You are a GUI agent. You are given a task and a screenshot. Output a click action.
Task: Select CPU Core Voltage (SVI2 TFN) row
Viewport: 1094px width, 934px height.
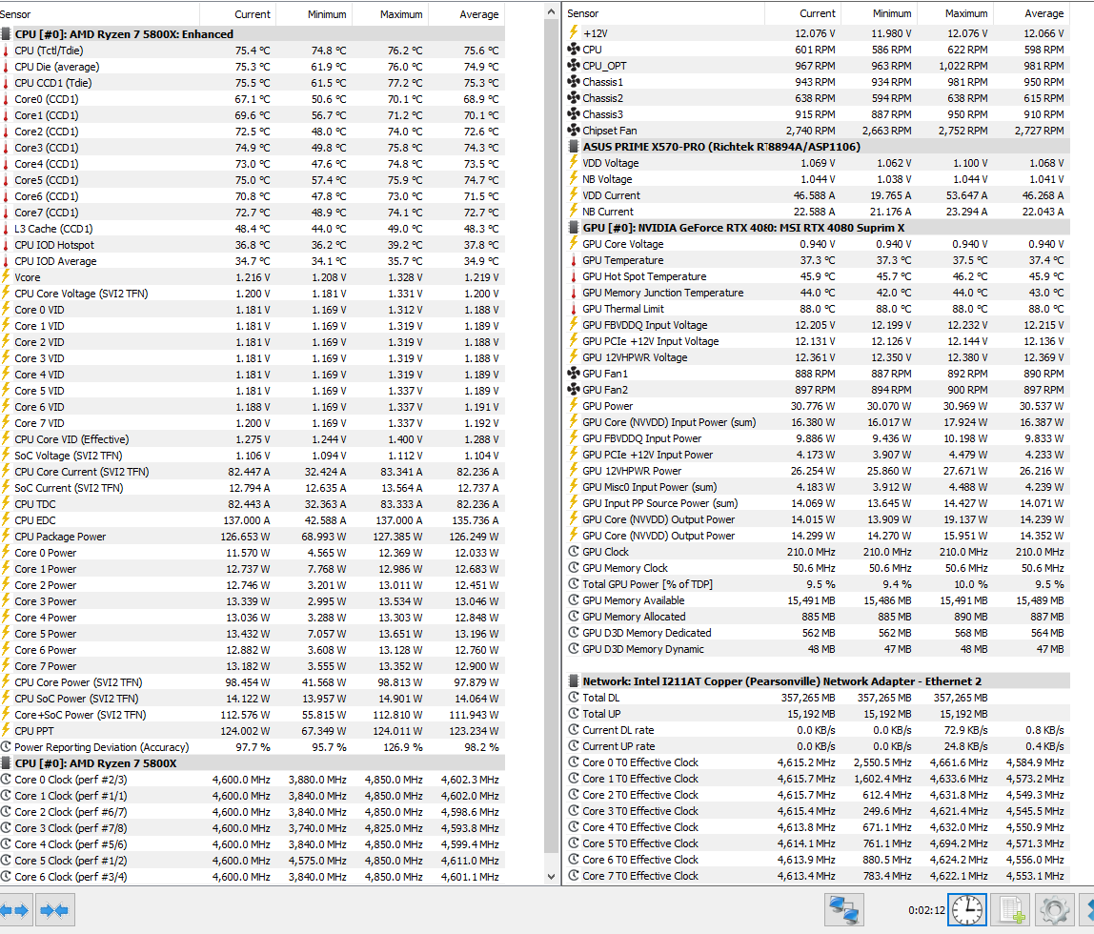[253, 294]
